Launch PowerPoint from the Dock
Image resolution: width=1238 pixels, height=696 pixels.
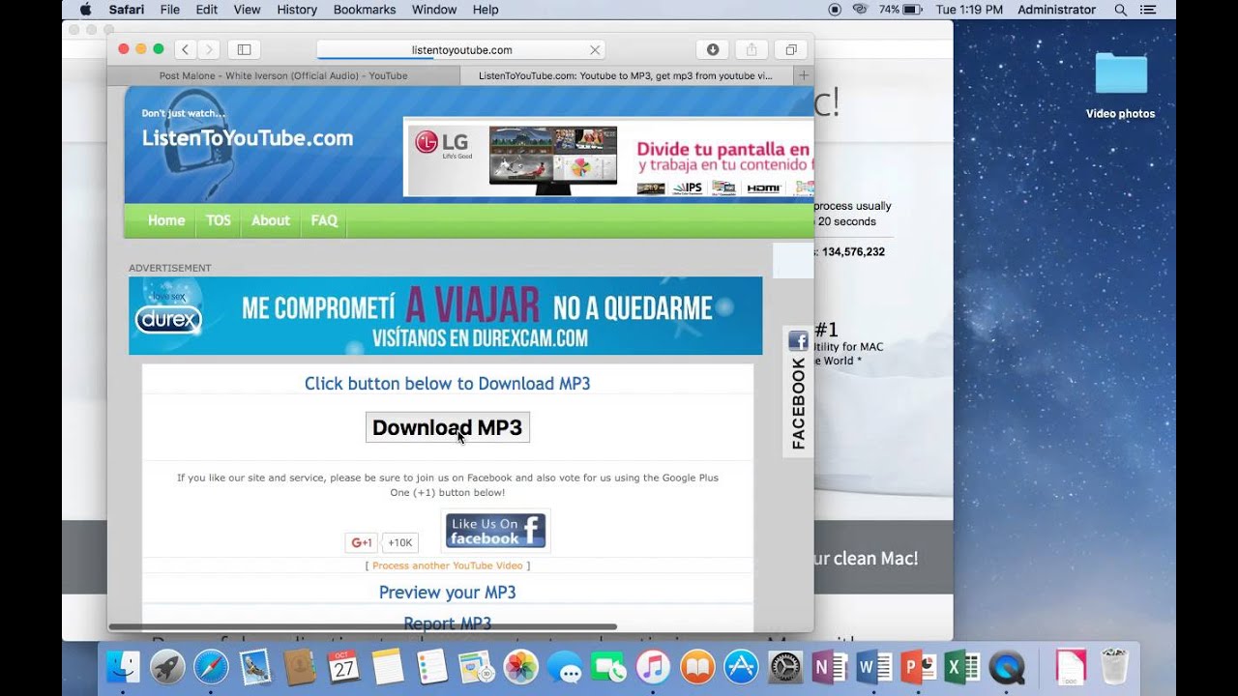click(x=918, y=667)
